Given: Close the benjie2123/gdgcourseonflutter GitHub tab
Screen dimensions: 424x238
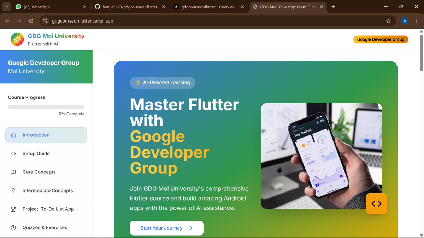Looking at the screenshot, I should pyautogui.click(x=164, y=7).
